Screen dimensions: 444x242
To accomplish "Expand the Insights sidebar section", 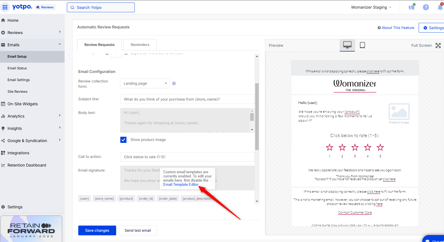I will click(60, 128).
